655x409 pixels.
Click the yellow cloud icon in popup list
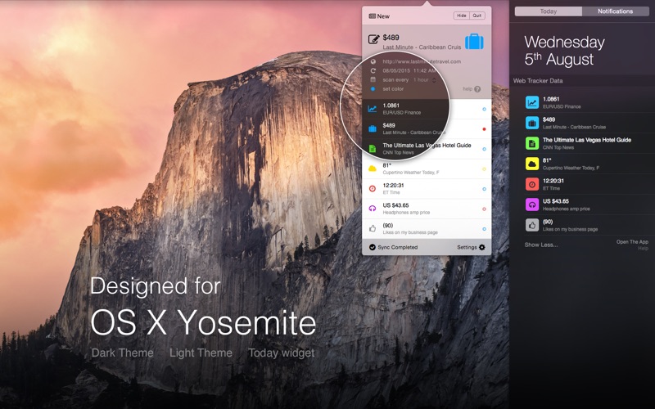coord(373,169)
